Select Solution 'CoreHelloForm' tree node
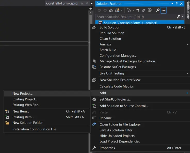 coord(140,22)
